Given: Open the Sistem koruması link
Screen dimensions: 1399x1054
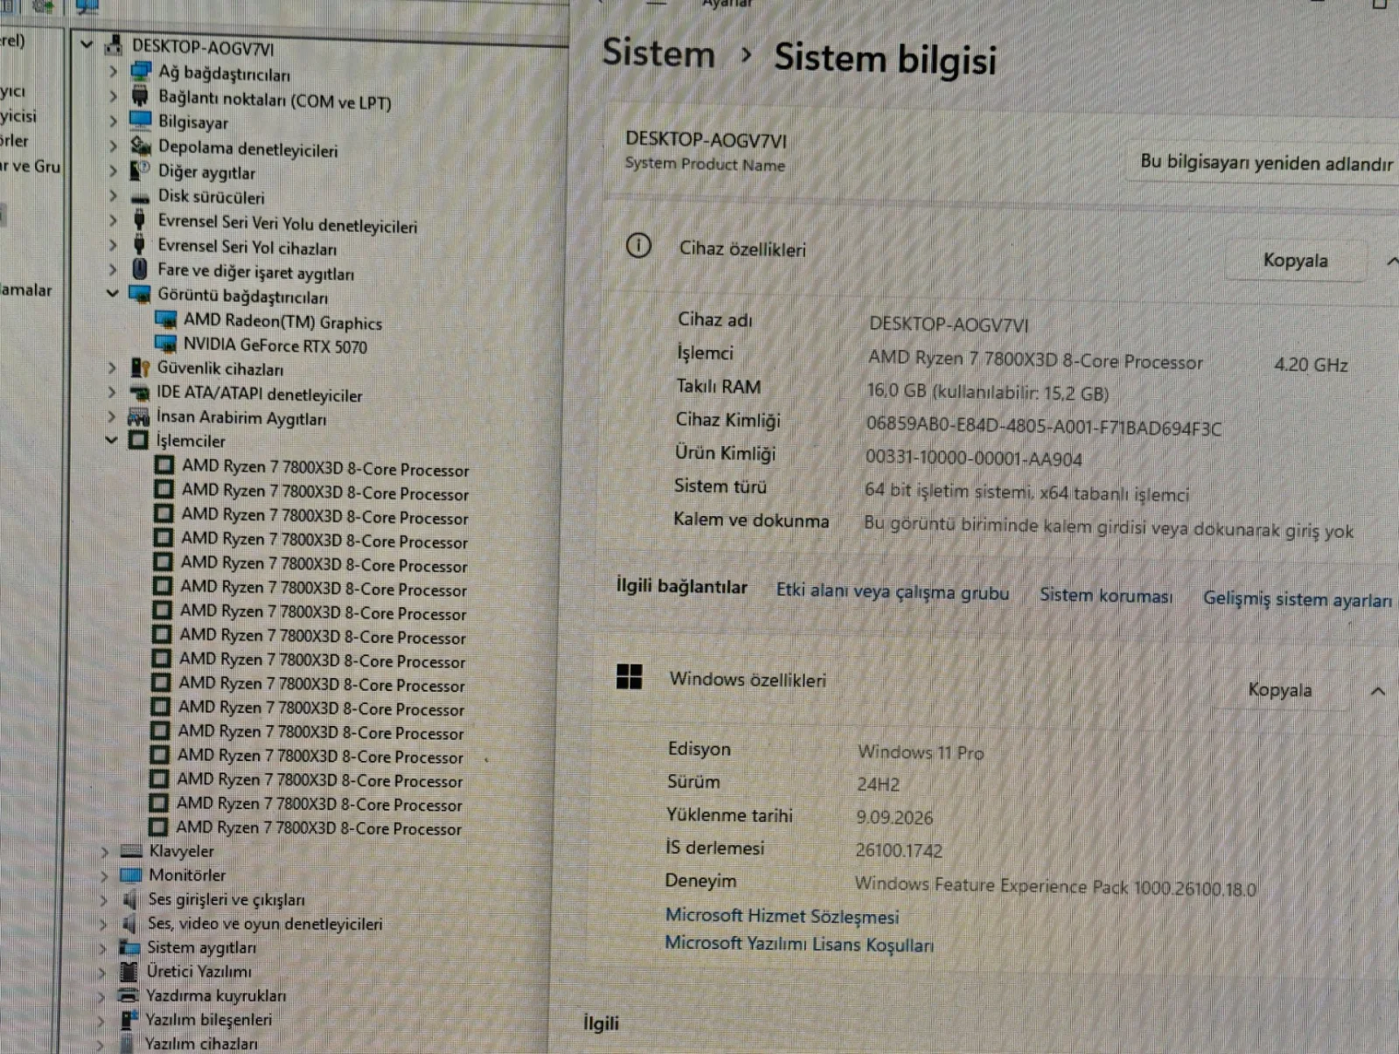Looking at the screenshot, I should [x=1106, y=596].
